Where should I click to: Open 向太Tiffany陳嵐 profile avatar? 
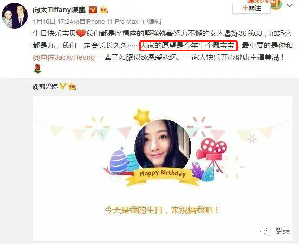coord(15,16)
